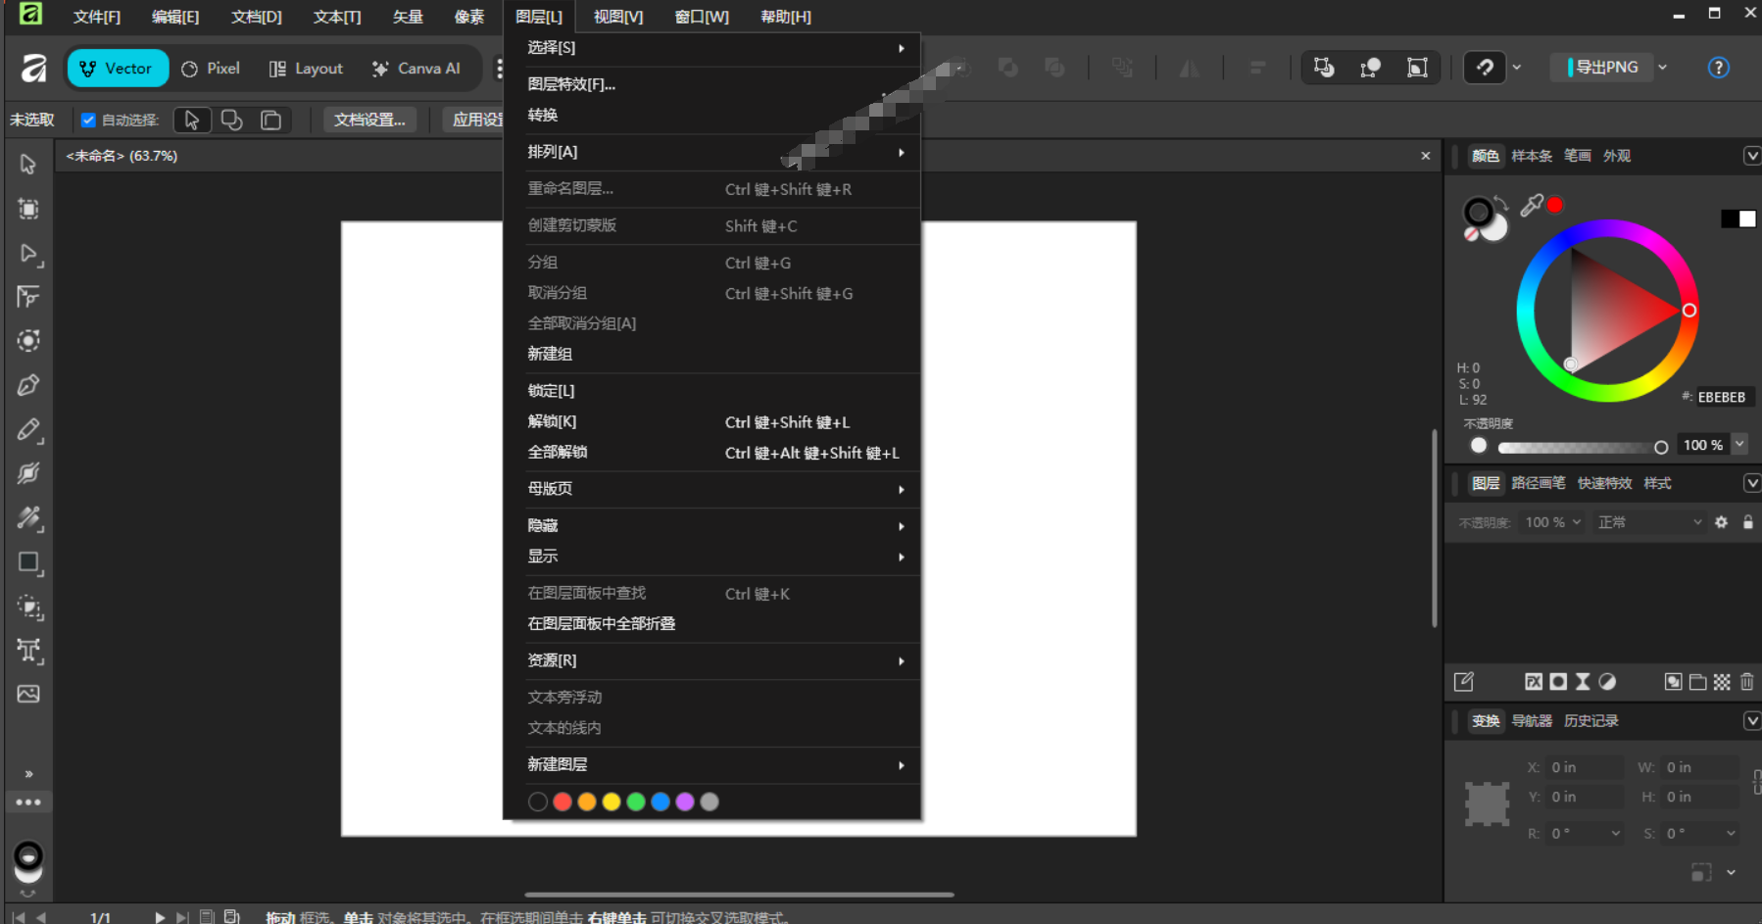The width and height of the screenshot is (1762, 924).
Task: Go to first page with navigation arrow
Action: (x=18, y=917)
